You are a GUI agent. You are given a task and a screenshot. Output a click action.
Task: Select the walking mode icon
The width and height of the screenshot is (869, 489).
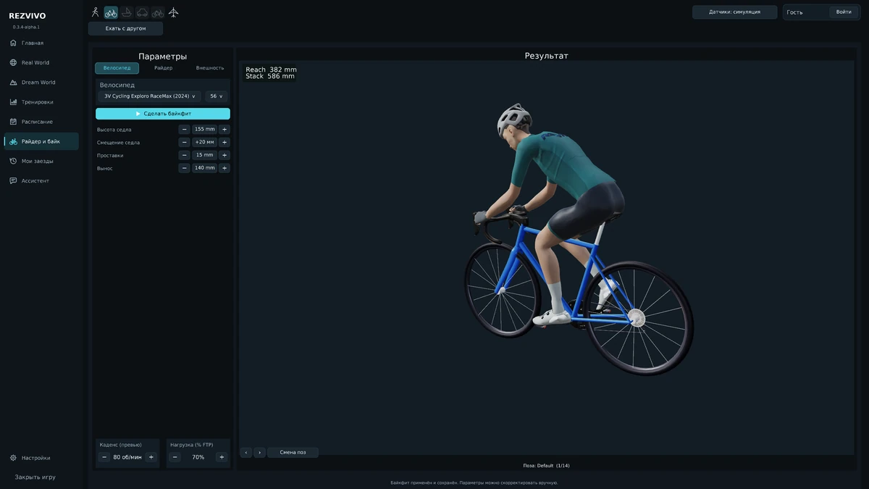point(95,12)
